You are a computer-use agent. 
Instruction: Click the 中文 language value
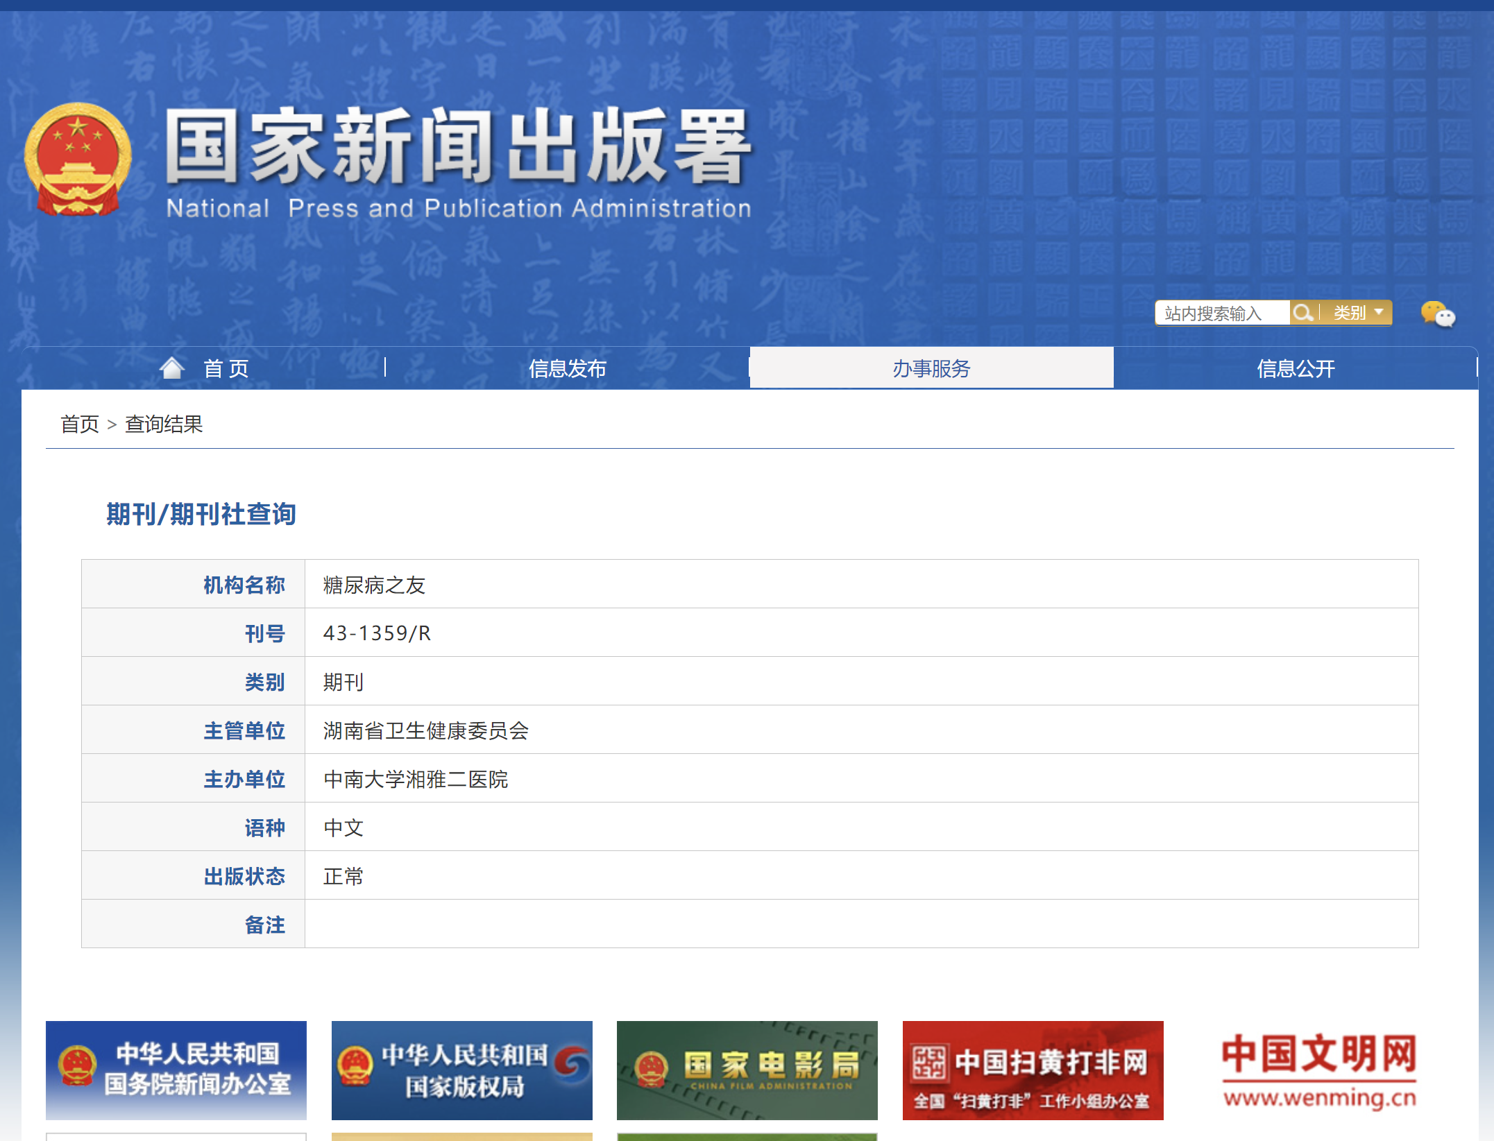[x=343, y=827]
